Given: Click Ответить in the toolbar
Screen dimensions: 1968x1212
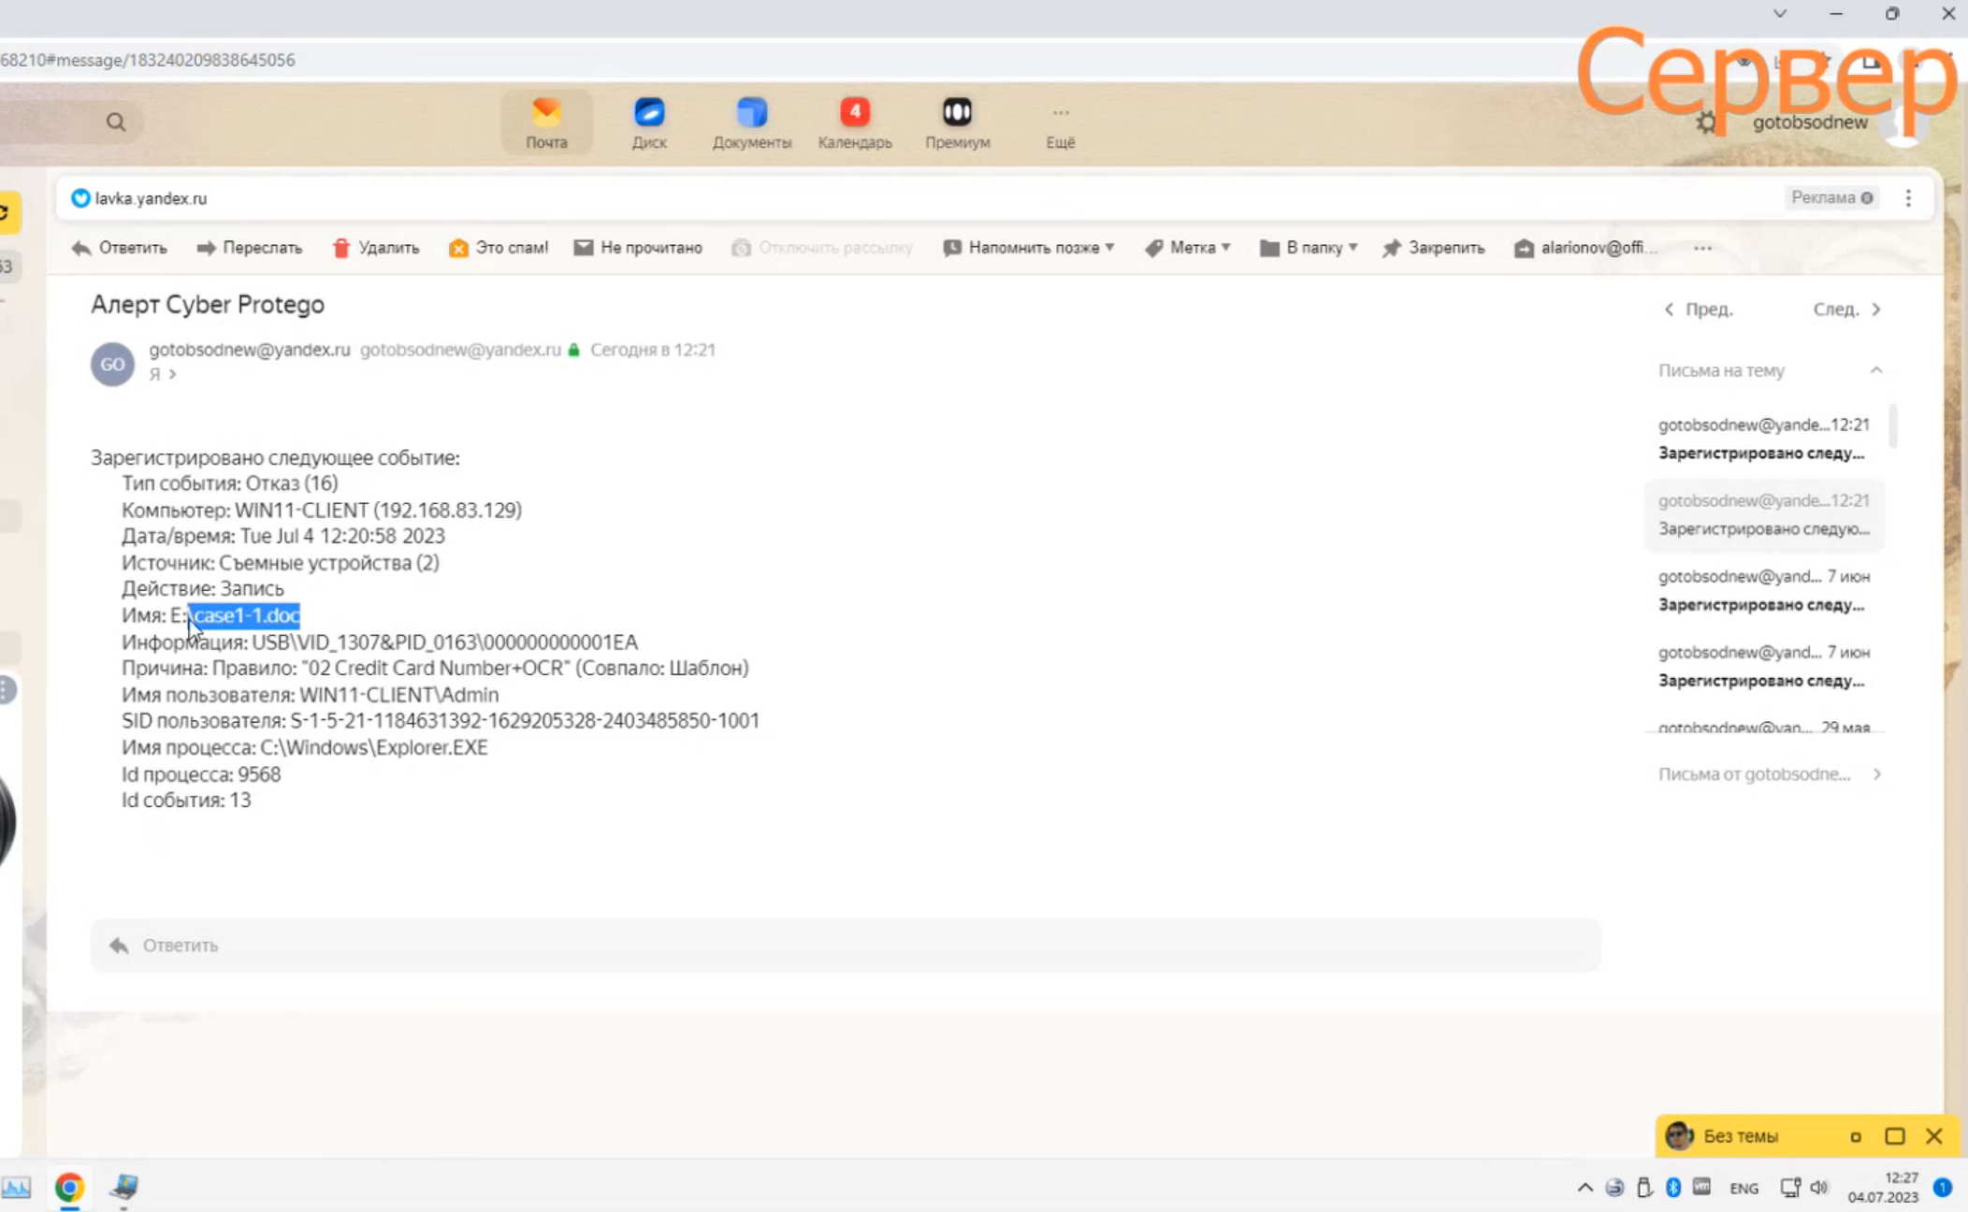Looking at the screenshot, I should click(120, 248).
